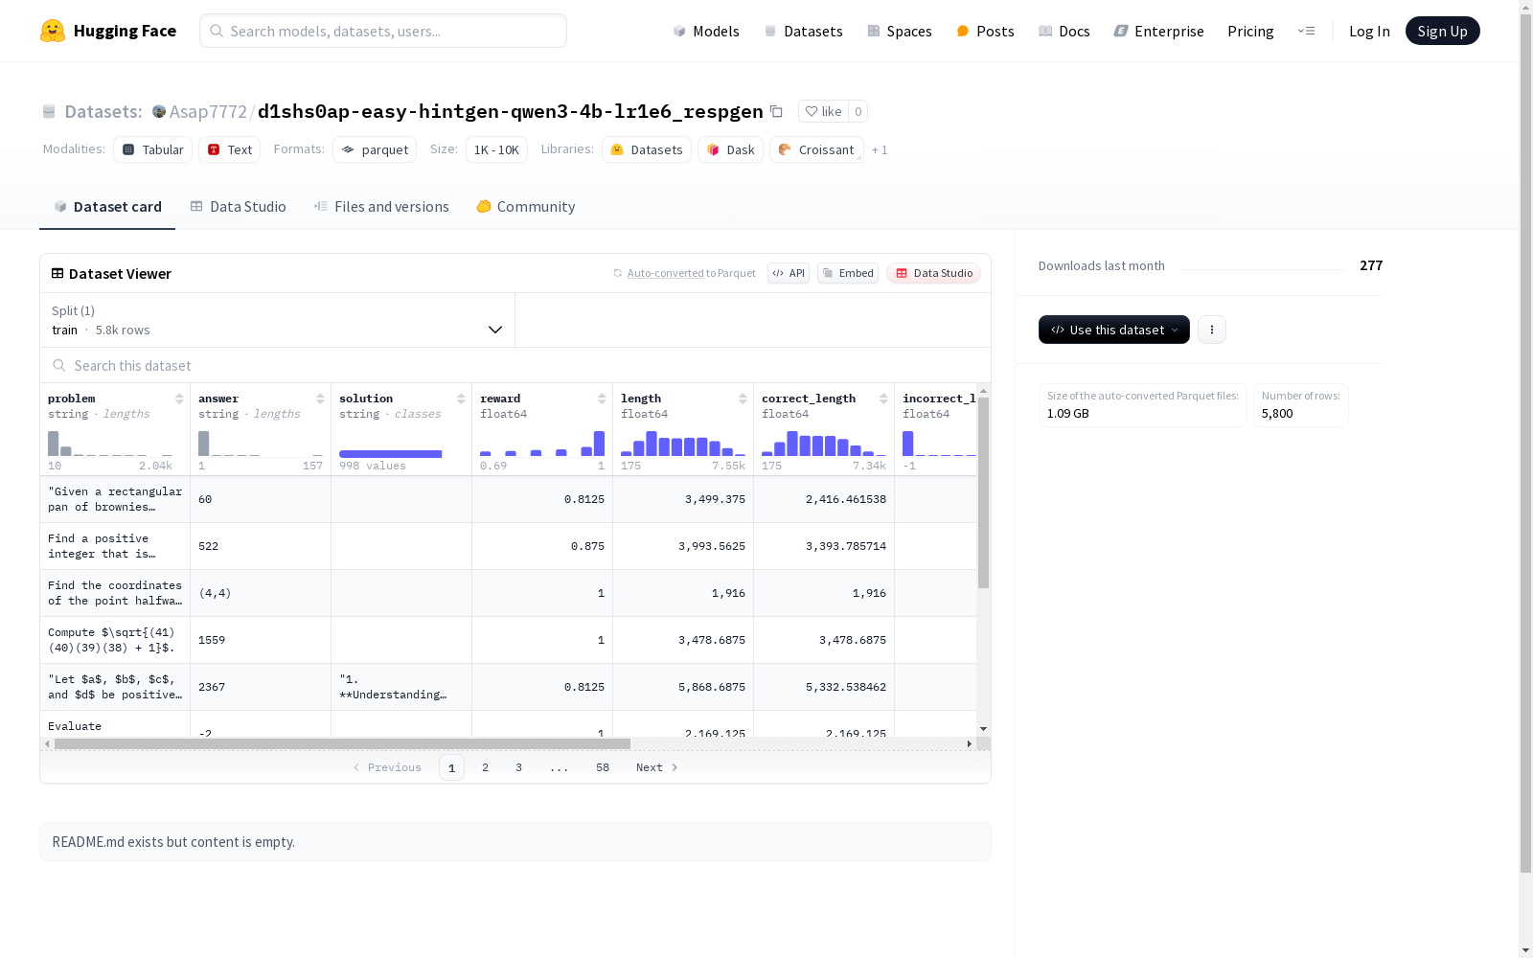Image resolution: width=1533 pixels, height=958 pixels.
Task: Expand the +1 more libraries tag
Action: [880, 150]
